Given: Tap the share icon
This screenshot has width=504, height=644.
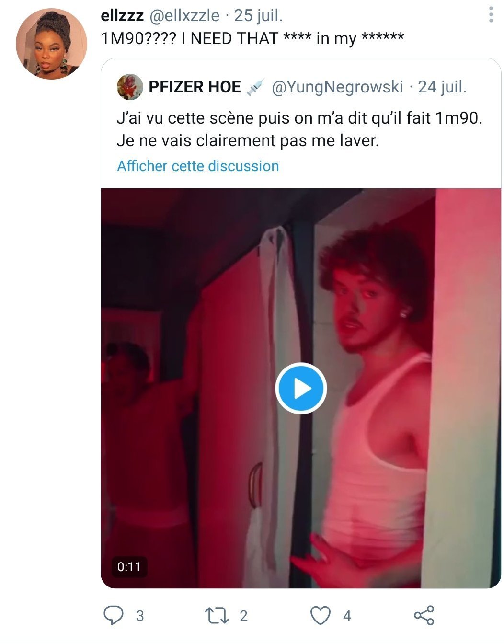Looking at the screenshot, I should pyautogui.click(x=424, y=615).
